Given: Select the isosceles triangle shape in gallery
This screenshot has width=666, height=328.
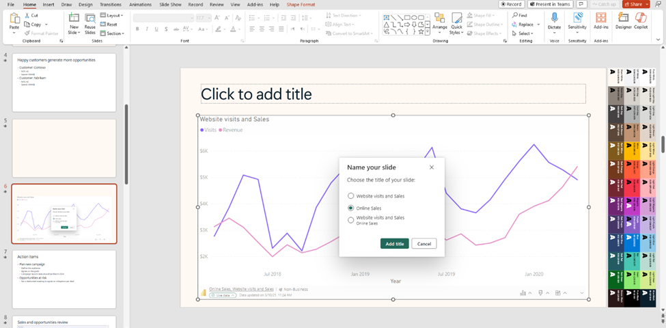Looking at the screenshot, I should coord(387,25).
